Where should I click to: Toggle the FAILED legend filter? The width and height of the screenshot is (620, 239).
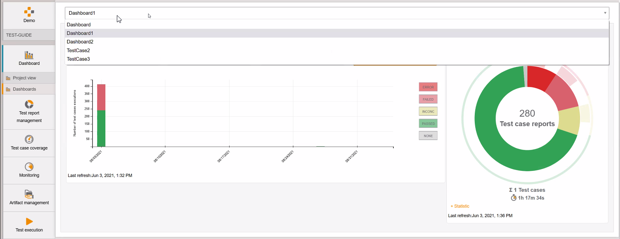[x=428, y=99]
